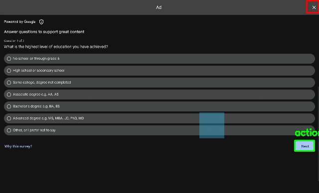Image resolution: width=319 pixels, height=193 pixels.
Task: Choose 'Other, or I prefer not to say'
Action: point(159,130)
